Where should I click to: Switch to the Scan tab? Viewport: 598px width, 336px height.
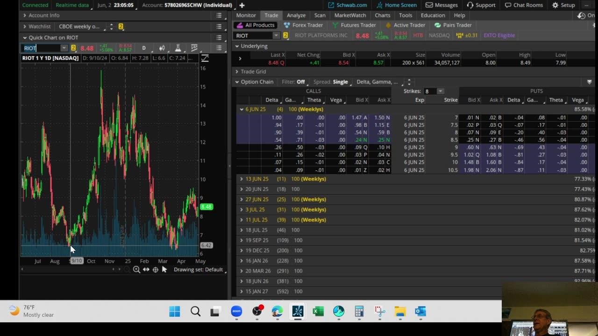click(320, 15)
